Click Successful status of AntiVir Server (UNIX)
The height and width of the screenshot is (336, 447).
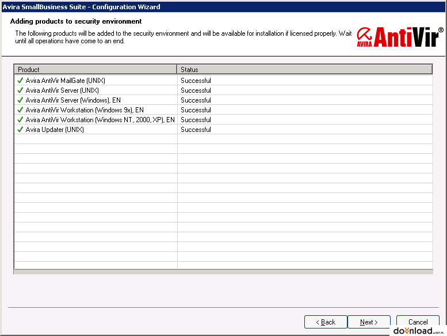point(196,90)
